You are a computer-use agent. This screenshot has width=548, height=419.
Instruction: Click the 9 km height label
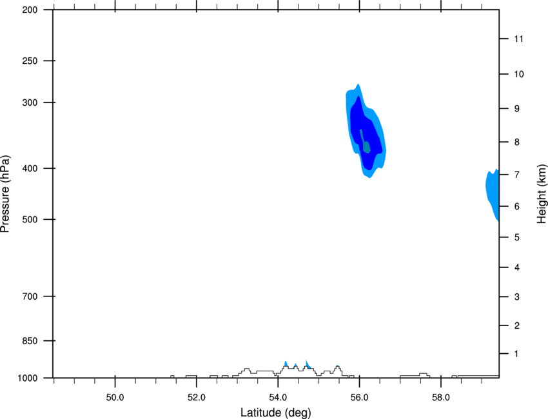pos(517,109)
